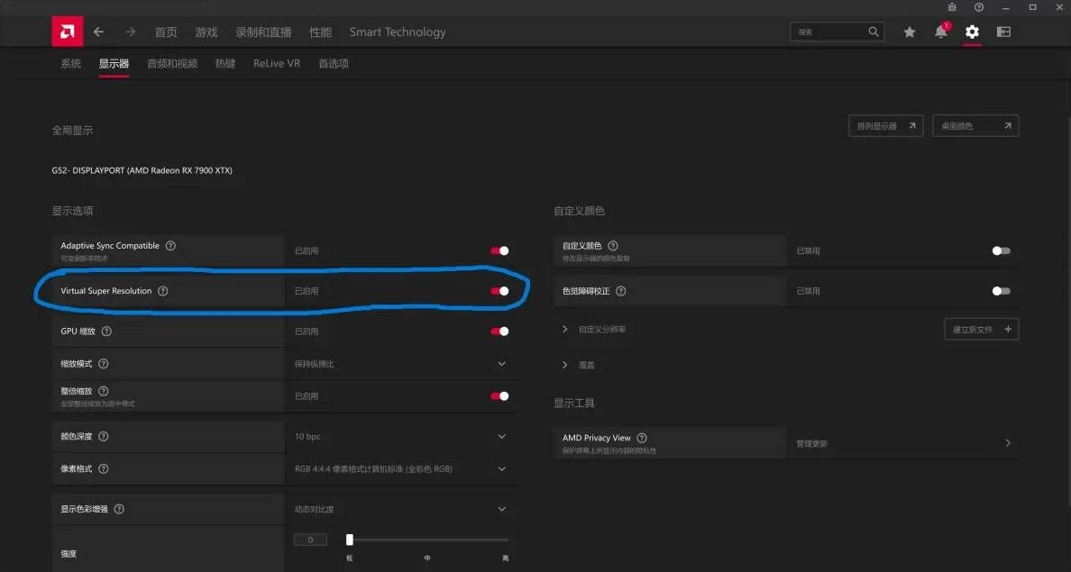Click the bug report icon in title bar
Screen dimensions: 1071x572
[x=952, y=7]
